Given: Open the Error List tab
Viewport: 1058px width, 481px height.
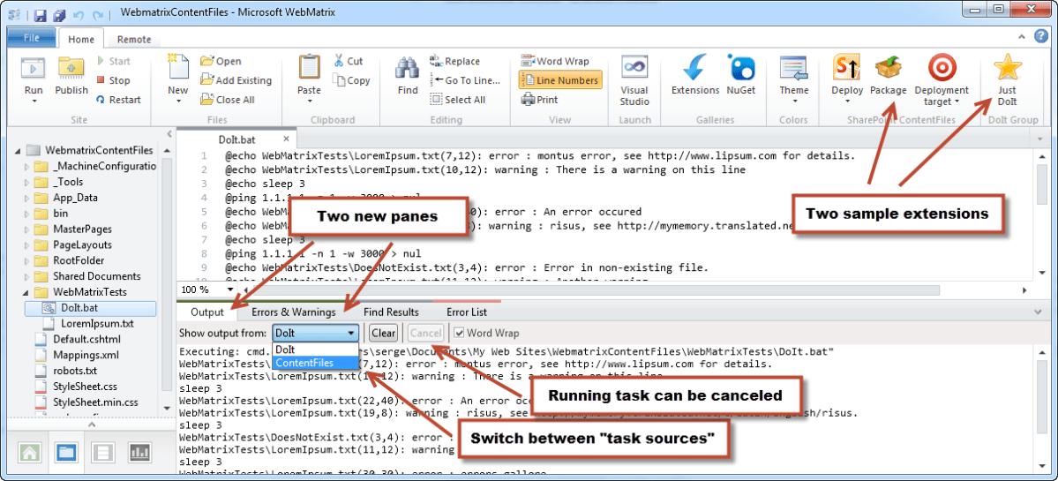Looking at the screenshot, I should pos(467,312).
